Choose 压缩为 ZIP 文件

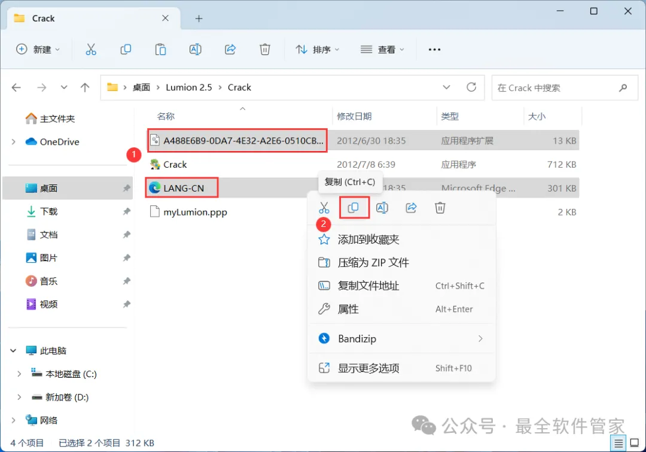click(x=402, y=263)
